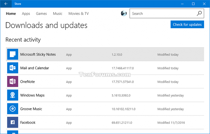
Task: Select the Windows Maps name
Action: click(x=32, y=95)
